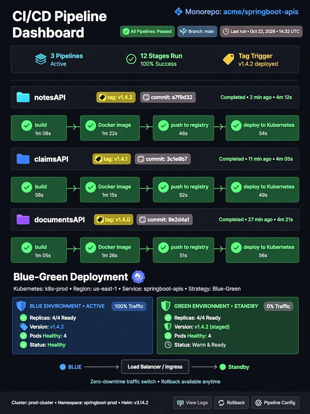Click the All Pipelines: Passed badge
This screenshot has width=310, height=414.
[x=147, y=31]
